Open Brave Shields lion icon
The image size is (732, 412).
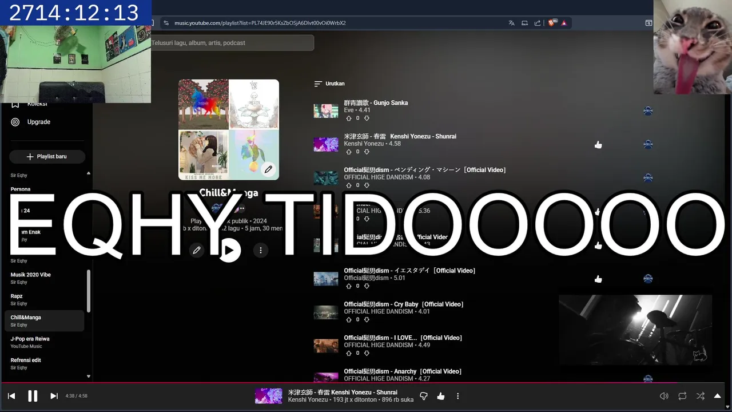(551, 23)
